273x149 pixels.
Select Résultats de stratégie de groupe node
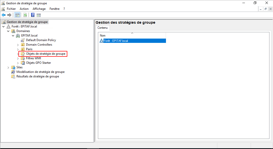pyautogui.click(x=37, y=76)
